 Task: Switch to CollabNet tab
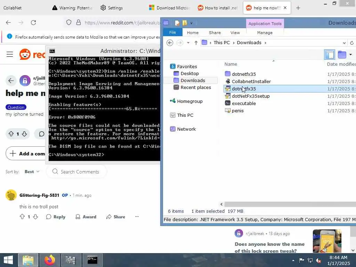point(13,8)
